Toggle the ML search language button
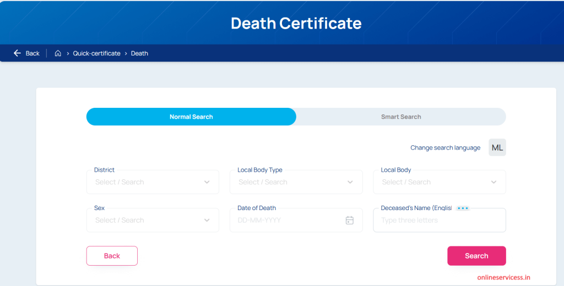This screenshot has height=286, width=564. (x=497, y=147)
